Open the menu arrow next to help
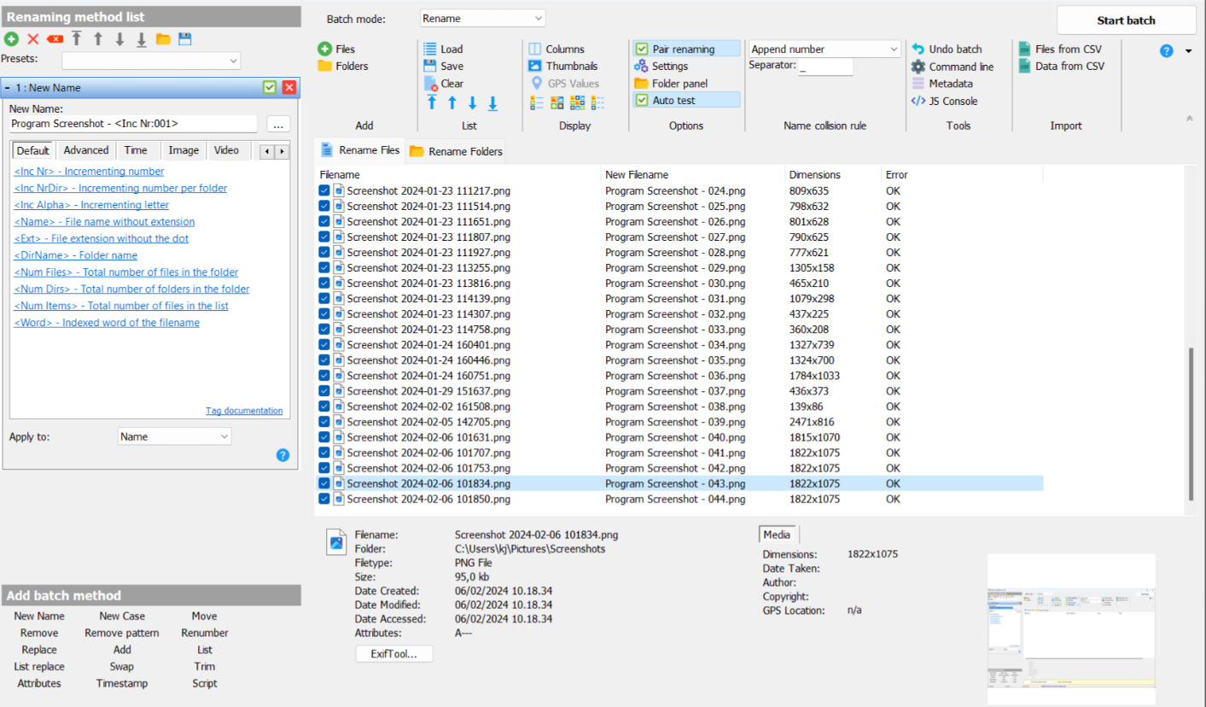The height and width of the screenshot is (707, 1206). pyautogui.click(x=1189, y=51)
